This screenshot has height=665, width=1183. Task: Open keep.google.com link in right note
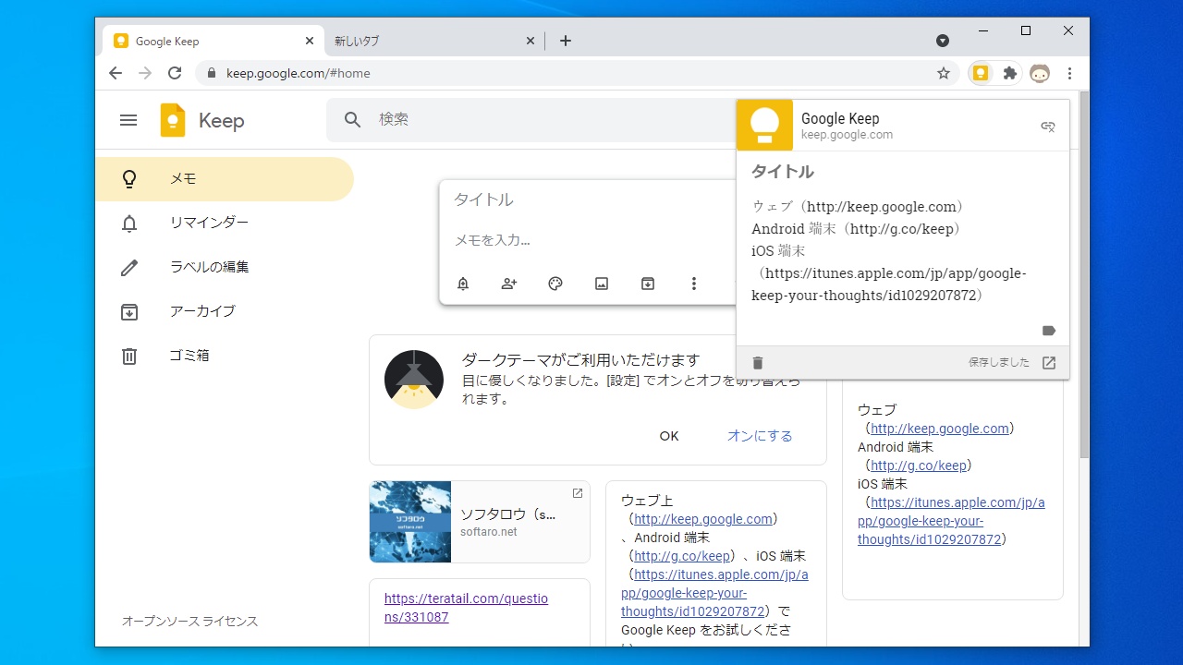tap(940, 429)
